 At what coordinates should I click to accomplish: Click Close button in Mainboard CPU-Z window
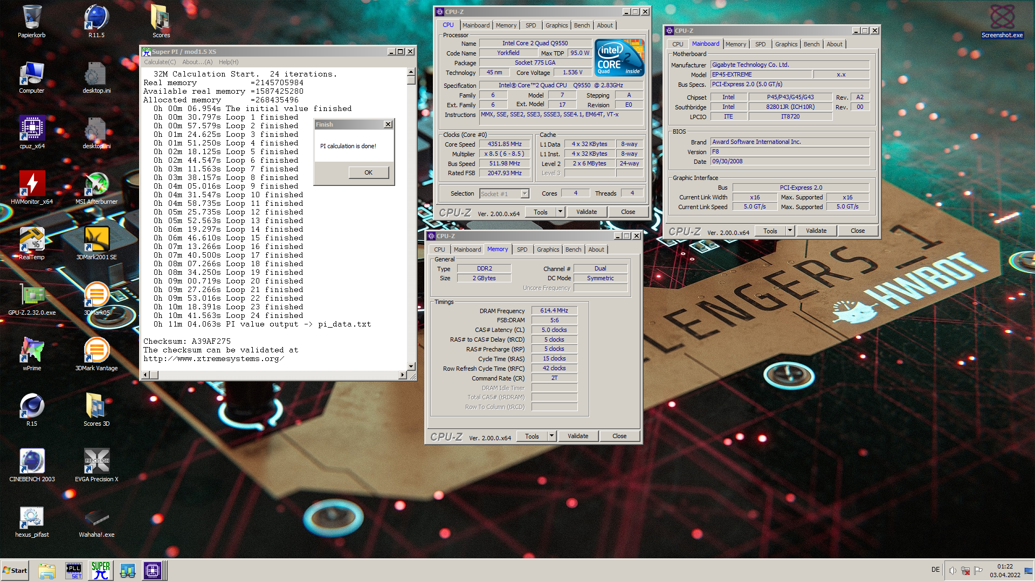pos(858,231)
